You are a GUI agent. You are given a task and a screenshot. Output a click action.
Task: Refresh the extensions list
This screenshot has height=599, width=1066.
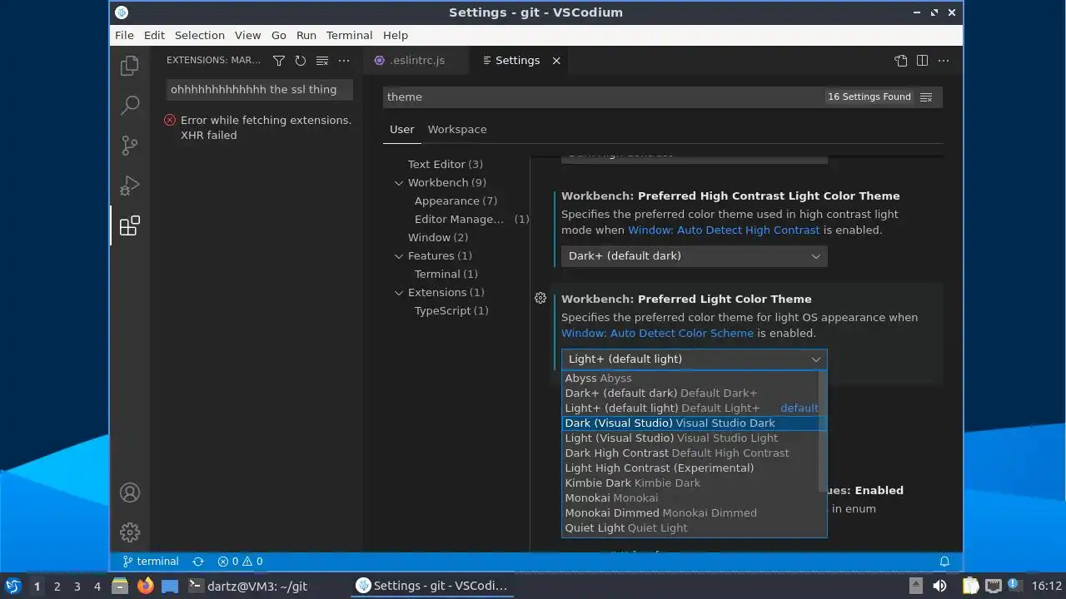[301, 61]
